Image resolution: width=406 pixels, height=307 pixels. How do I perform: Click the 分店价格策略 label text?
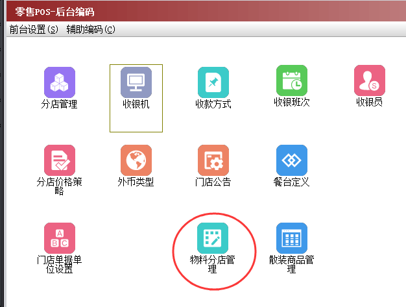click(59, 186)
